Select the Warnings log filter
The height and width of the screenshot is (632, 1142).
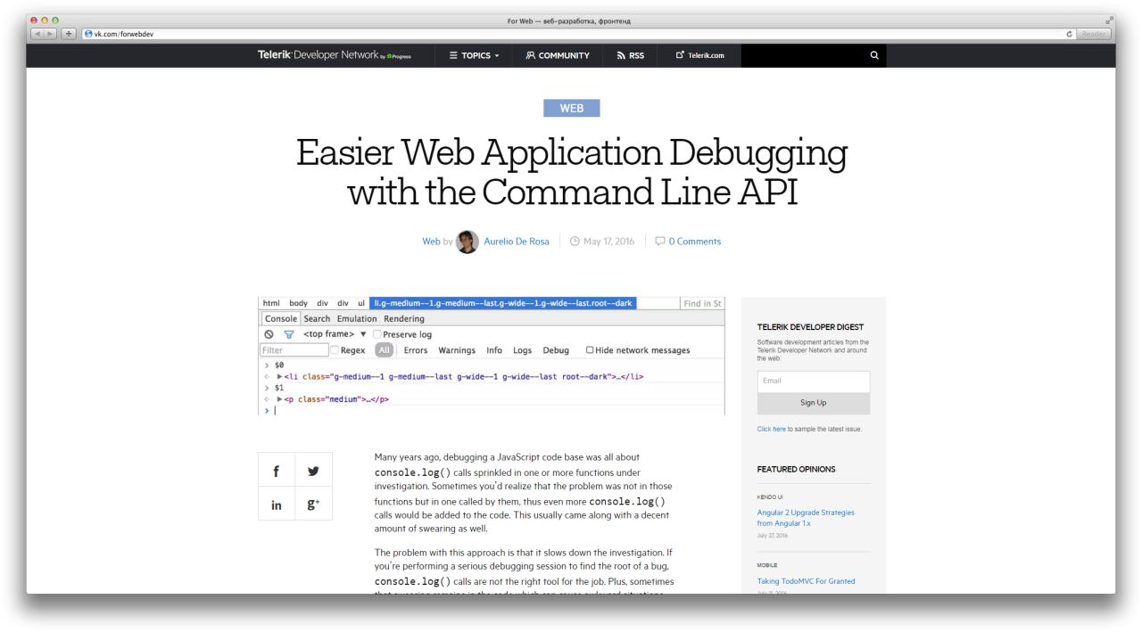point(457,350)
